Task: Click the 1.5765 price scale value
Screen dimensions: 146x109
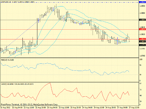Action: click(x=142, y=56)
